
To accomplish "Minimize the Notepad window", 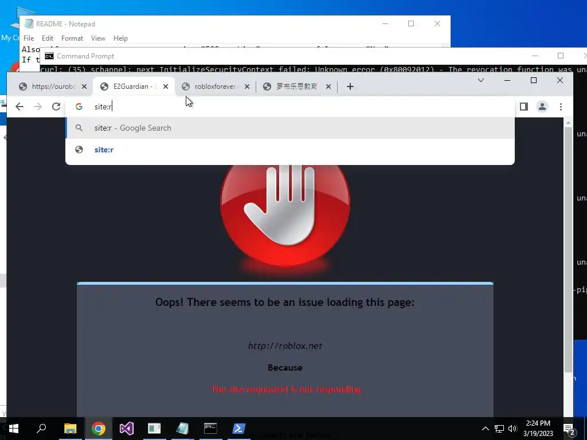I will [385, 23].
